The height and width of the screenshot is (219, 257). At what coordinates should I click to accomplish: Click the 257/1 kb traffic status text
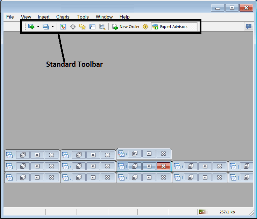click(227, 212)
